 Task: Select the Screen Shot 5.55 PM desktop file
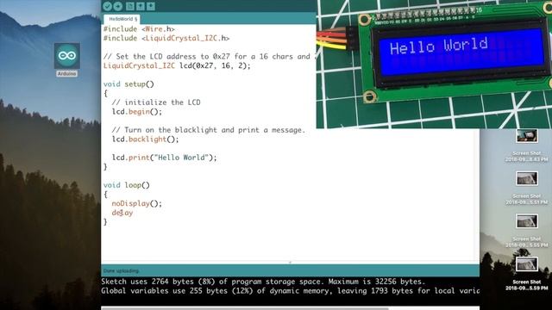[527, 231]
